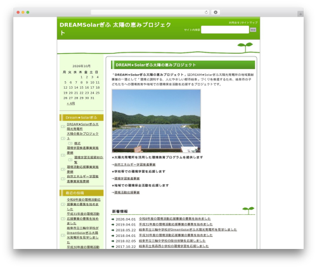The height and width of the screenshot is (268, 317).
Task: Open the 2026.04.01 news entry link
Action: pyautogui.click(x=174, y=219)
